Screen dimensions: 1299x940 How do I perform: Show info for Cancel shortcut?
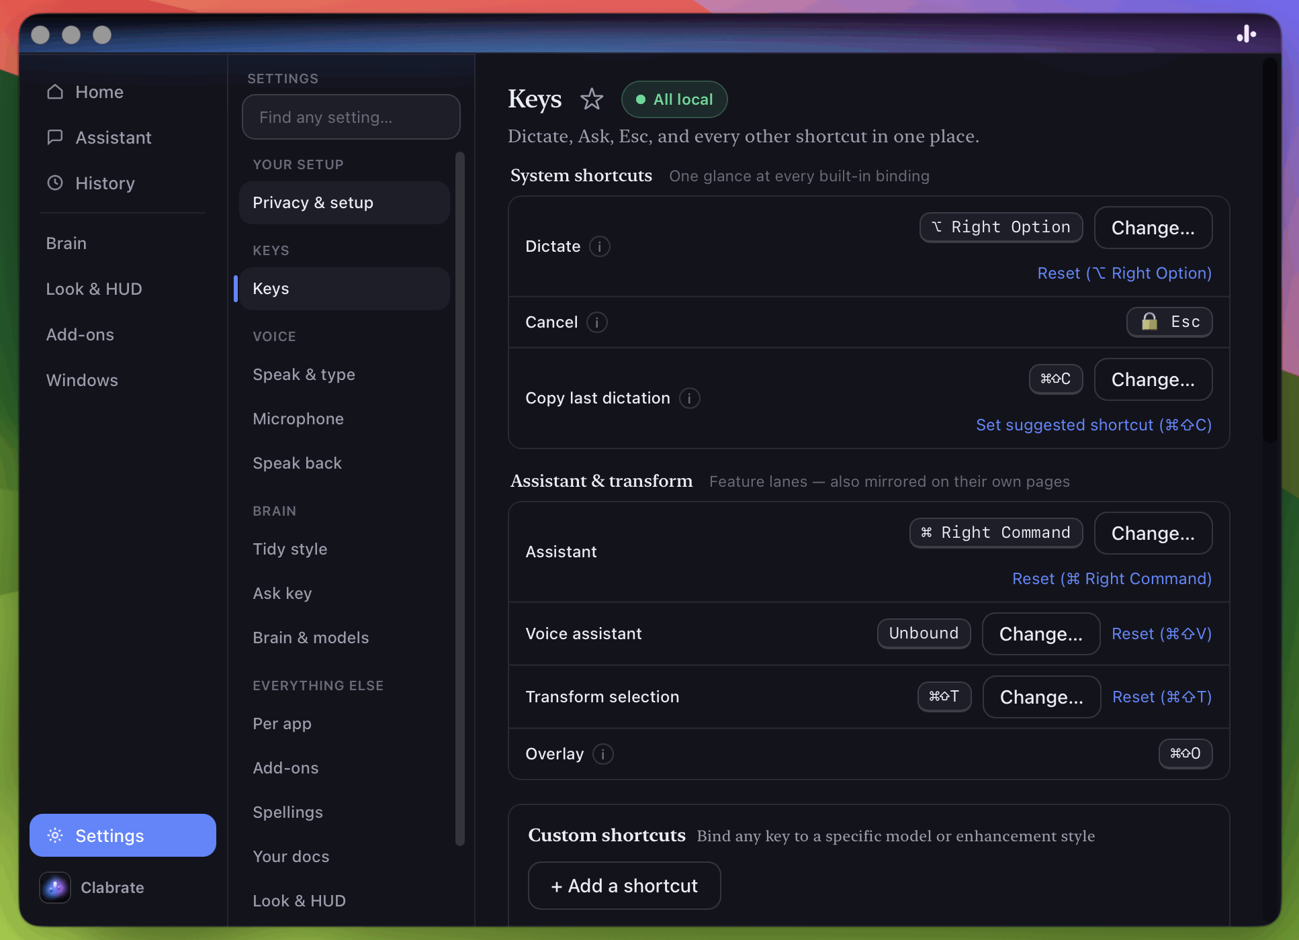pos(597,322)
